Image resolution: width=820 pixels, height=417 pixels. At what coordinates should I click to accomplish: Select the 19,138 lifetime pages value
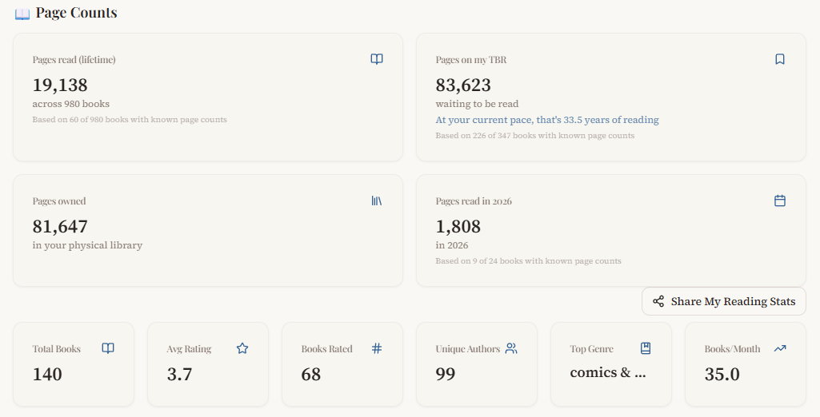coord(60,85)
